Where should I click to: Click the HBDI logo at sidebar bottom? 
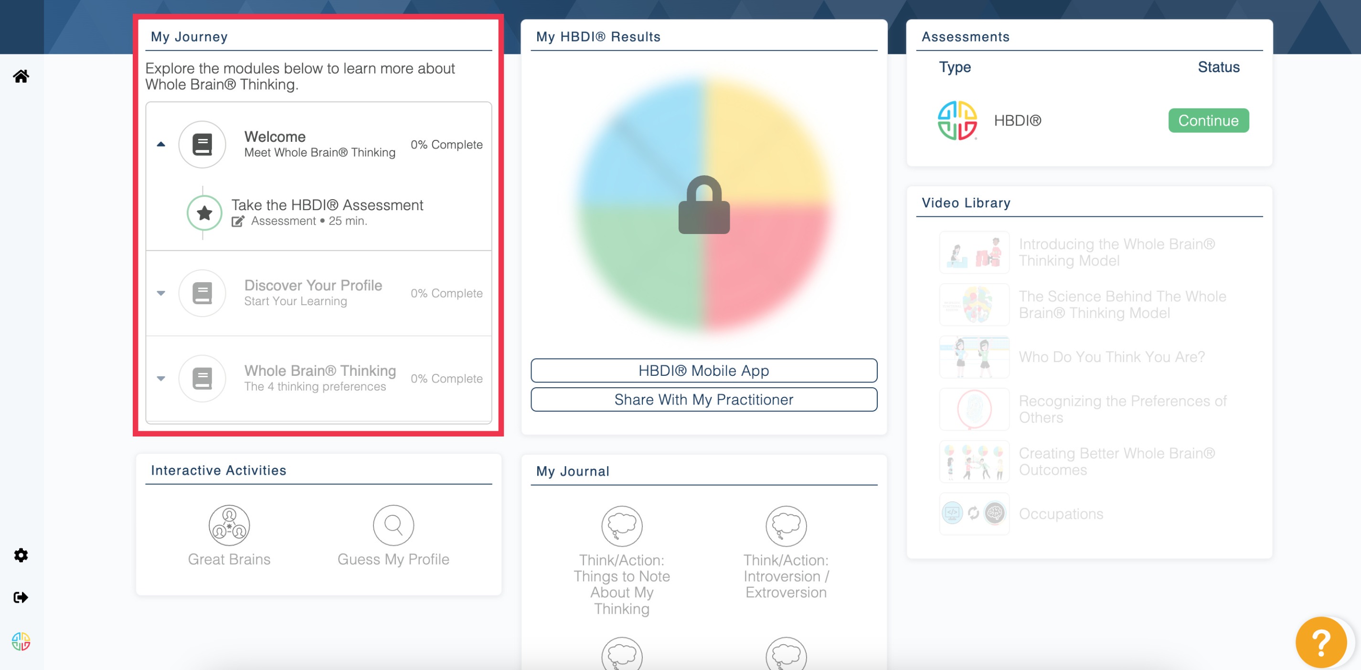(x=21, y=641)
